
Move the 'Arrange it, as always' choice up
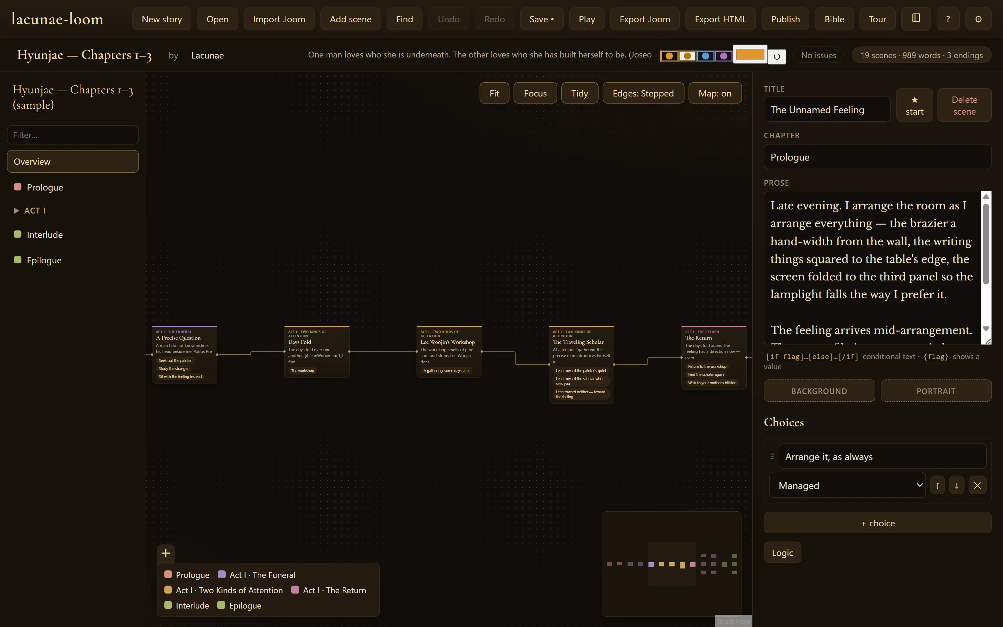937,485
